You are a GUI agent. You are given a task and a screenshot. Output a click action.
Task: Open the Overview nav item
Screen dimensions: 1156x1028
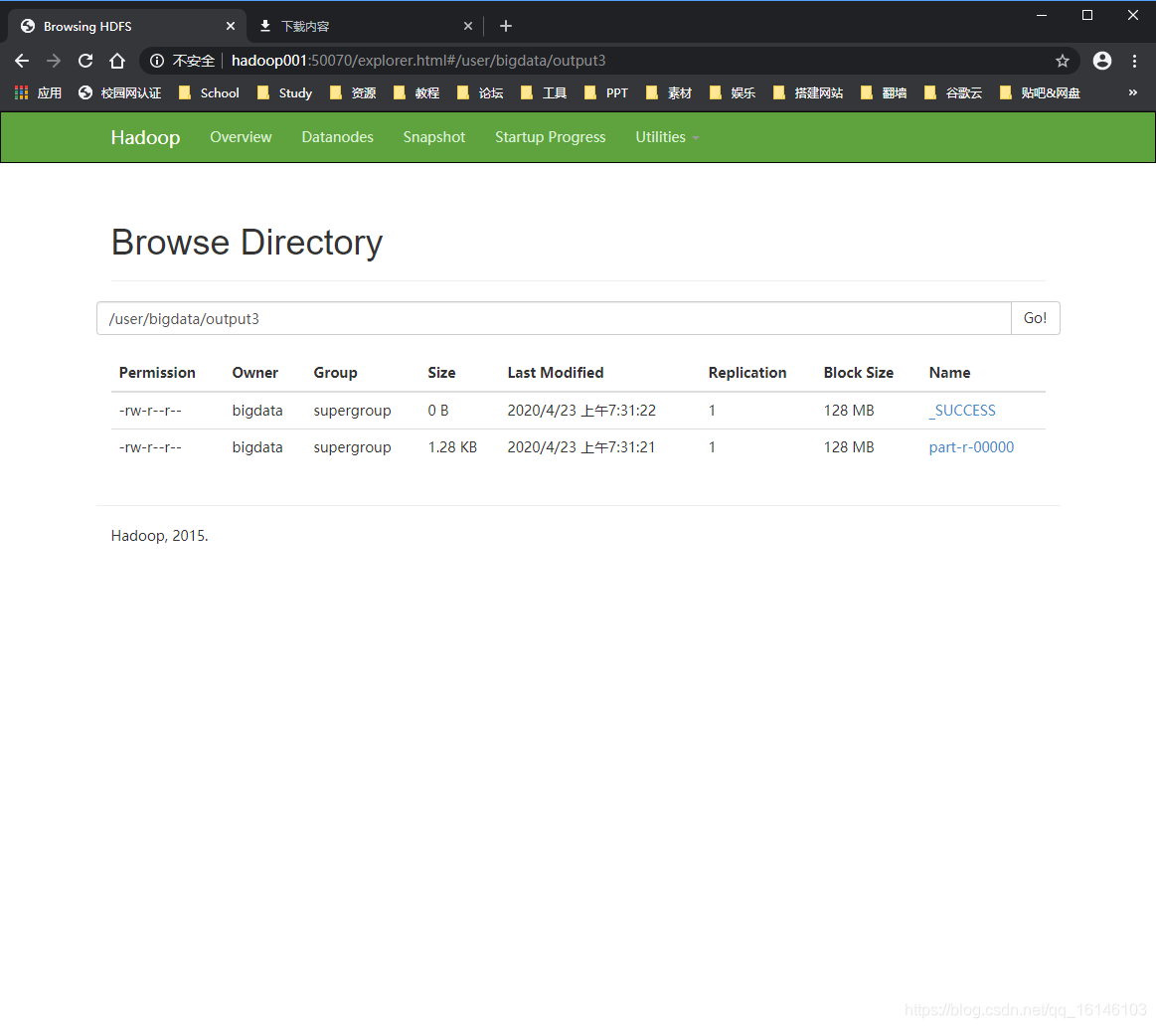(x=242, y=137)
